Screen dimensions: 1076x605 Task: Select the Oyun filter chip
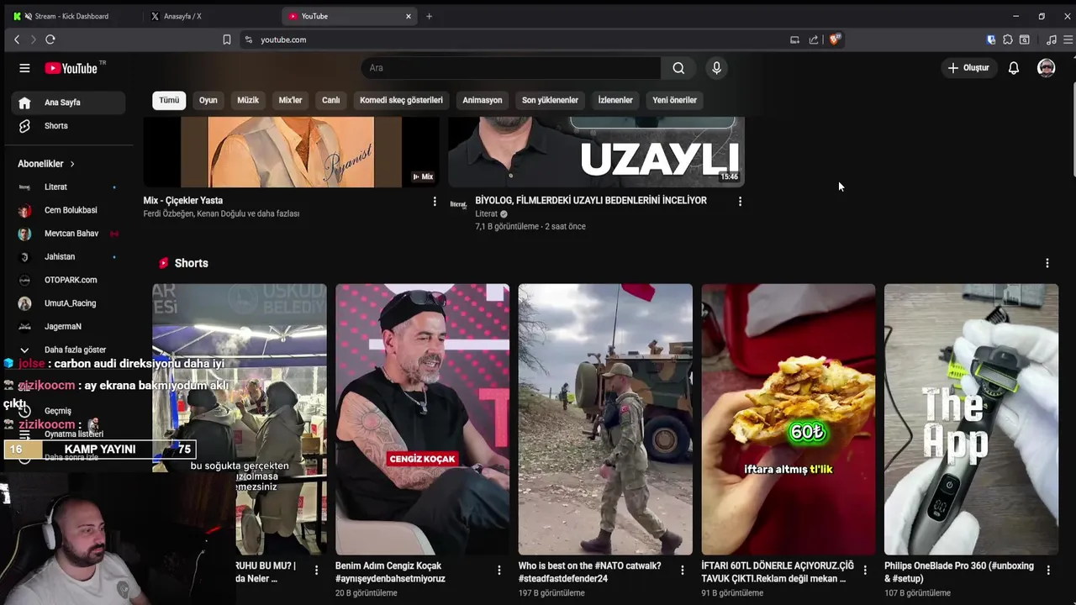[208, 100]
